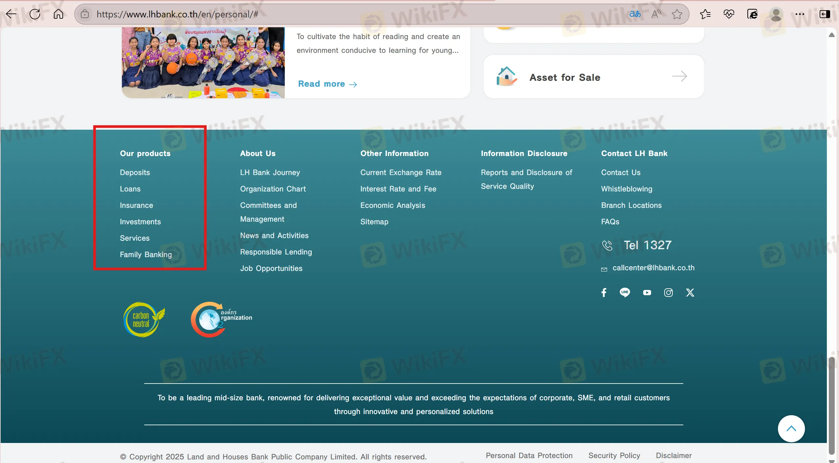
Task: Click the browser address bar URL
Action: 177,14
